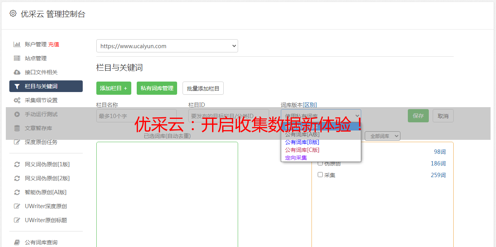Click the 186词 count

[438, 164]
